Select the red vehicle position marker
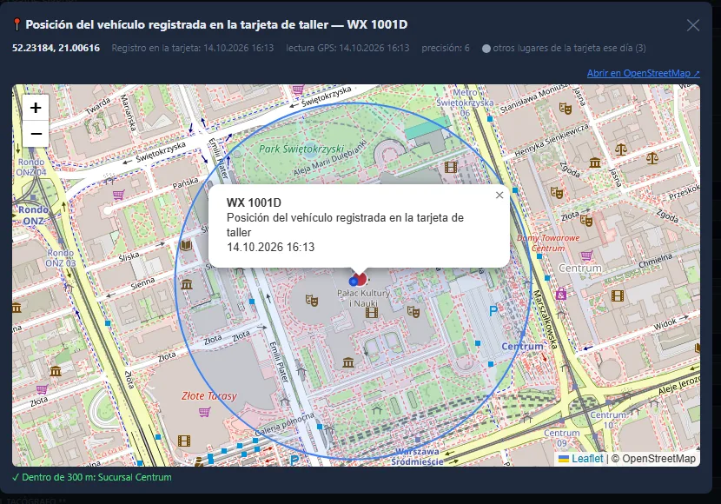721x504 pixels. (361, 278)
